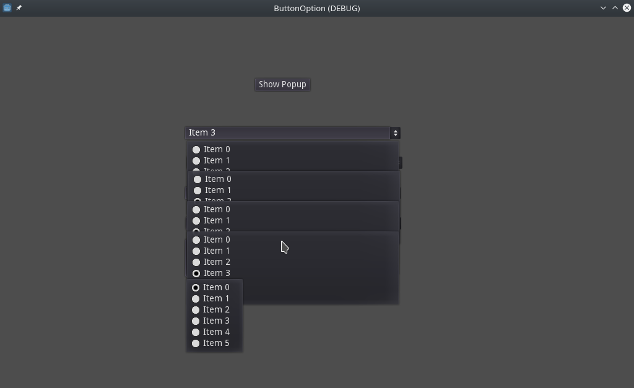Click the Godot application icon in titlebar
The height and width of the screenshot is (388, 634).
pos(6,8)
